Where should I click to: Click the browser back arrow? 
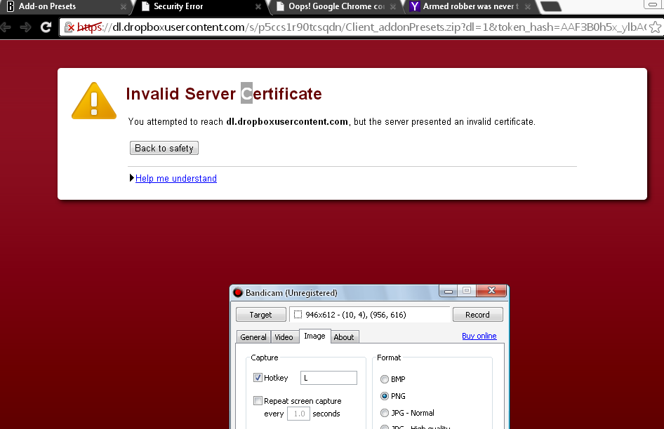click(x=5, y=27)
